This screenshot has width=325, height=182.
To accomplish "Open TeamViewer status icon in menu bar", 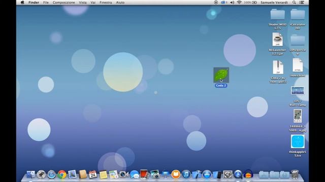I will coord(223,3).
